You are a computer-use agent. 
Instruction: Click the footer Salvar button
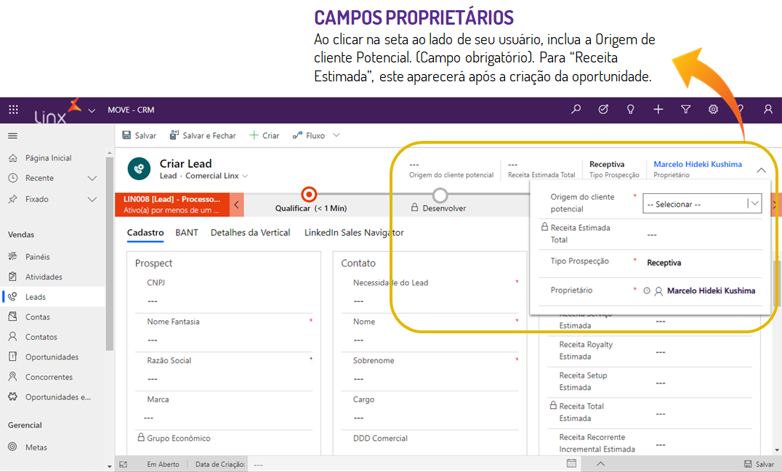click(x=759, y=464)
